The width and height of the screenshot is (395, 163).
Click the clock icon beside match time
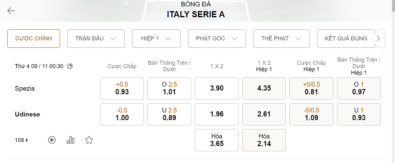[70, 66]
